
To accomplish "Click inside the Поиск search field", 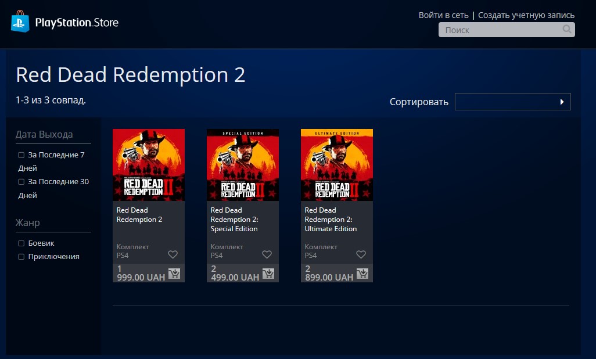I will pyautogui.click(x=500, y=29).
